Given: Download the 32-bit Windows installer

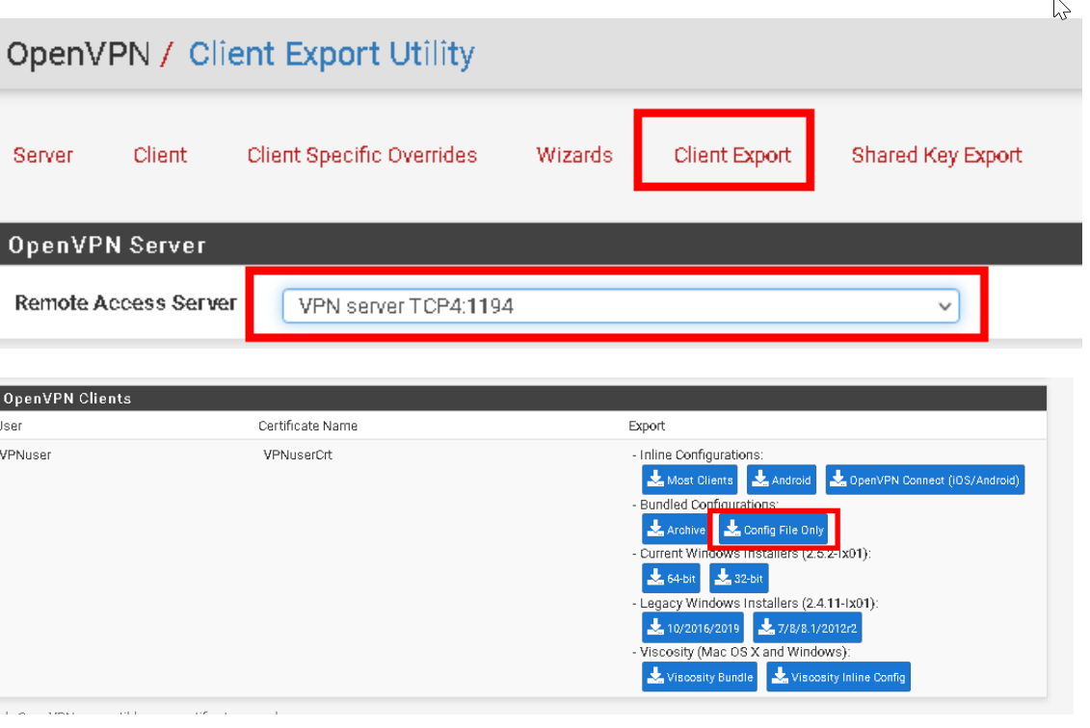Looking at the screenshot, I should (x=738, y=579).
